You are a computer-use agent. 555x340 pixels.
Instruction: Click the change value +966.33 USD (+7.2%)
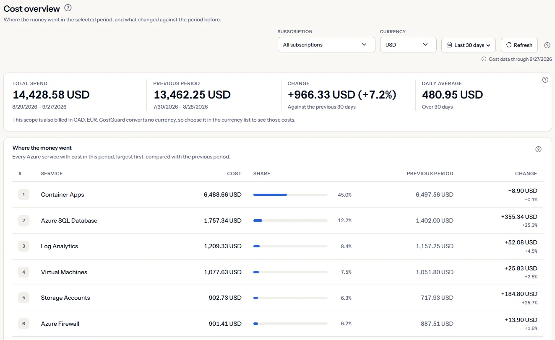342,95
